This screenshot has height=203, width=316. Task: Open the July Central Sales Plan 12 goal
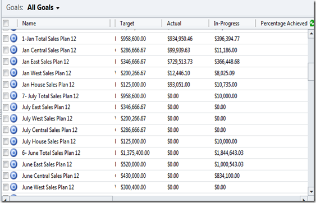tap(49, 130)
